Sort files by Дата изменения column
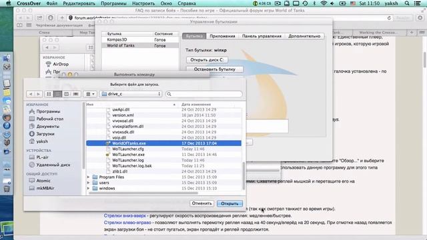 196,105
